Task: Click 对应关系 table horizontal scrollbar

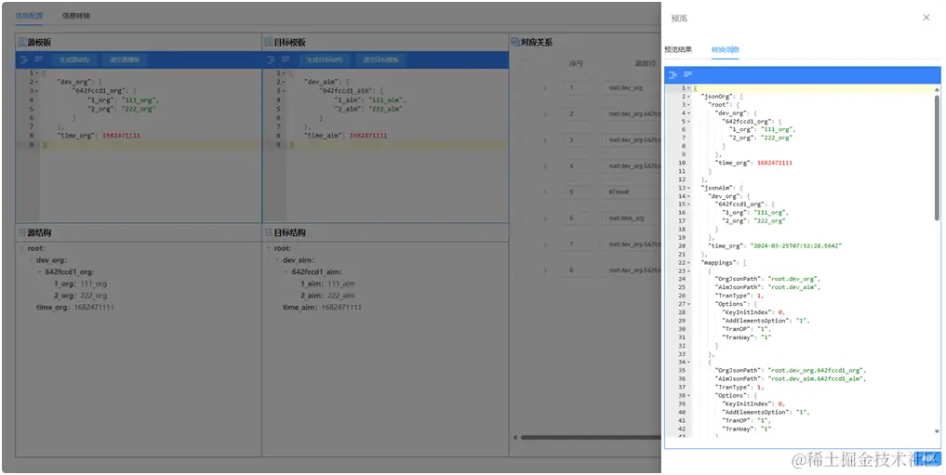Action: [x=591, y=438]
